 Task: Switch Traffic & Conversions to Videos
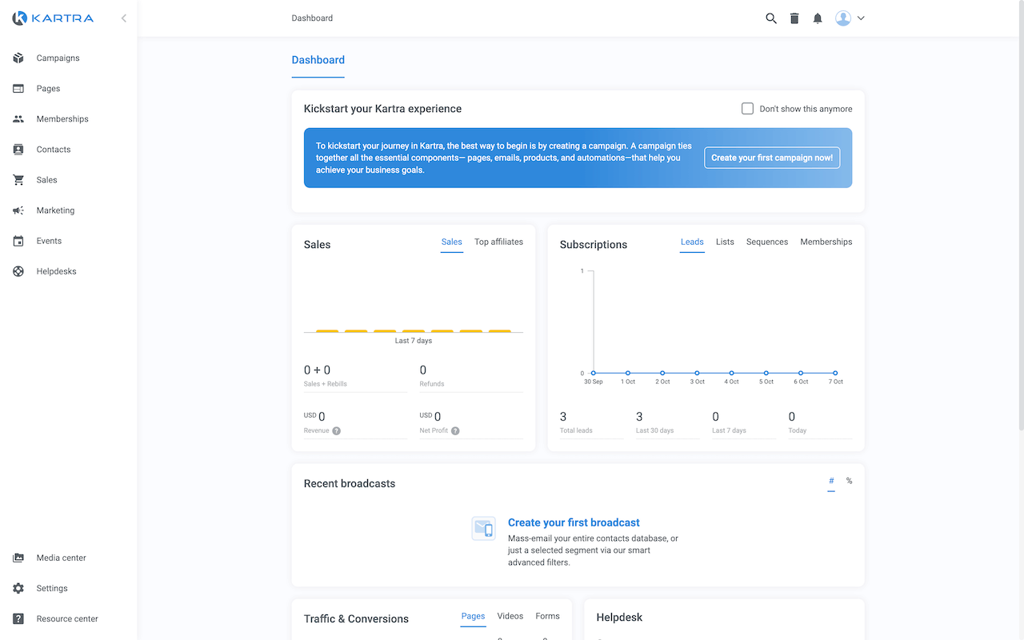[x=510, y=616]
